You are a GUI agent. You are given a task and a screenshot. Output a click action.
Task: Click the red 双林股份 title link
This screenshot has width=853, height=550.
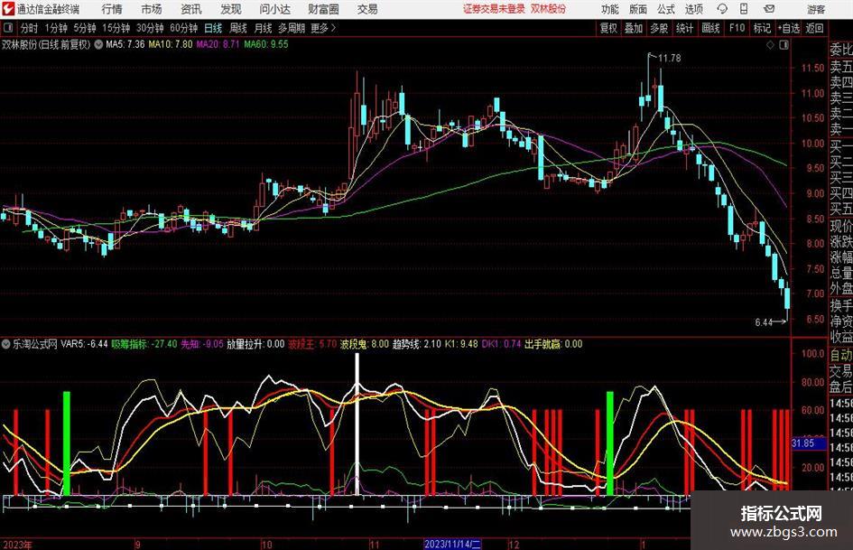point(549,9)
